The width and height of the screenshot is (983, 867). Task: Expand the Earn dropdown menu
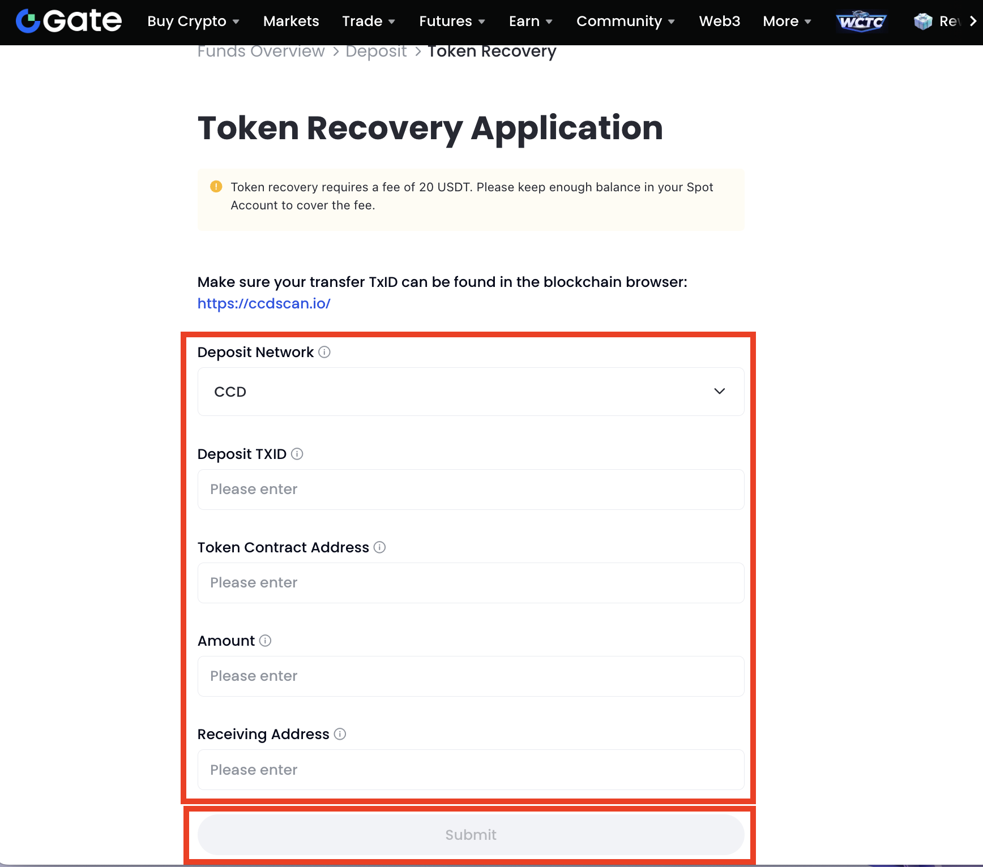[530, 22]
